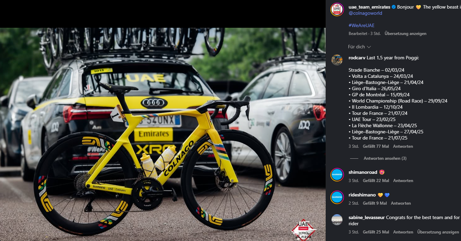The width and height of the screenshot is (461, 241).
Task: Open the #WeAreUAE hashtag
Action: [361, 25]
